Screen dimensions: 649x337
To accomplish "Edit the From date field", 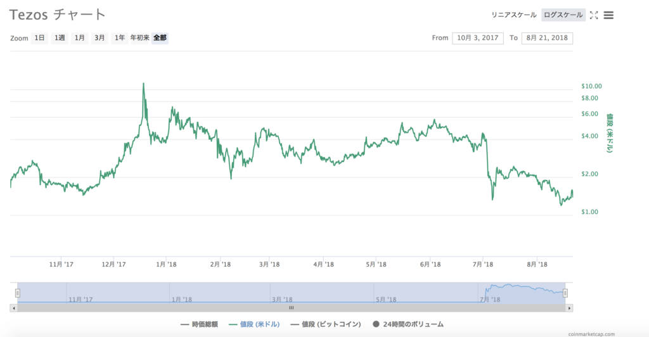I will (478, 38).
